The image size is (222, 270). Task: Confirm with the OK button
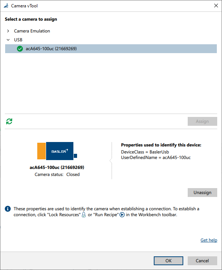pyautogui.click(x=168, y=261)
